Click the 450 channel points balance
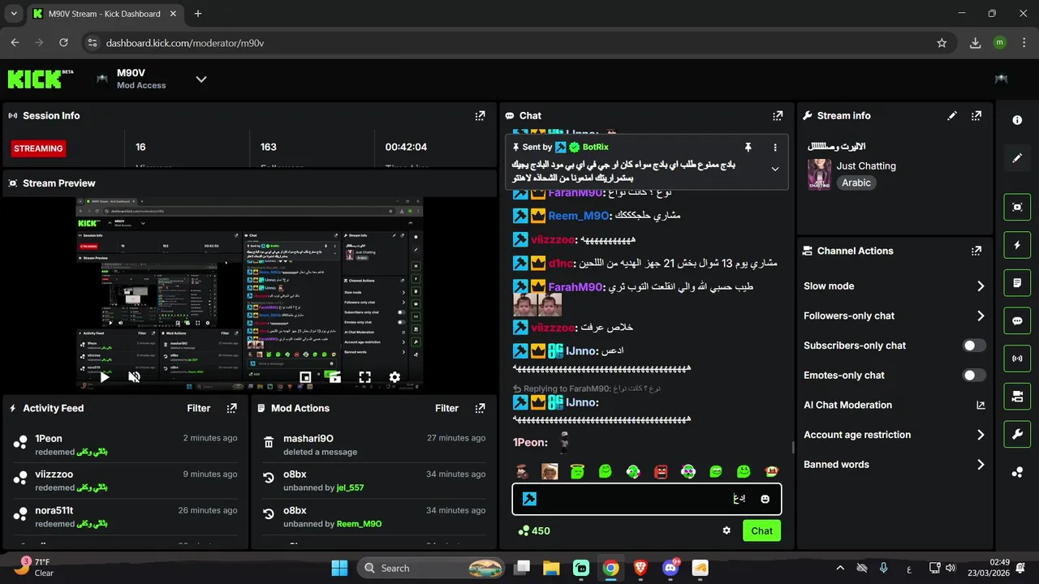This screenshot has width=1039, height=584. pos(534,530)
